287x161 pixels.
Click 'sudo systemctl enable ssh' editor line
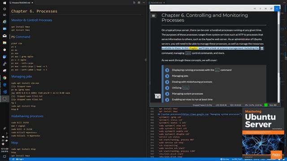coord(173,131)
